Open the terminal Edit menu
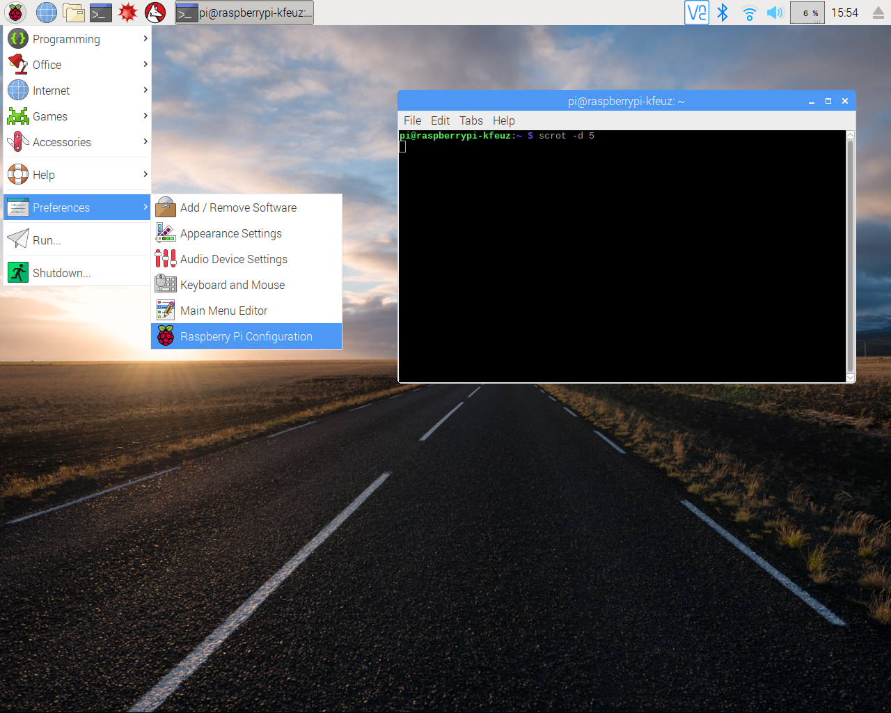This screenshot has width=891, height=713. [x=440, y=120]
